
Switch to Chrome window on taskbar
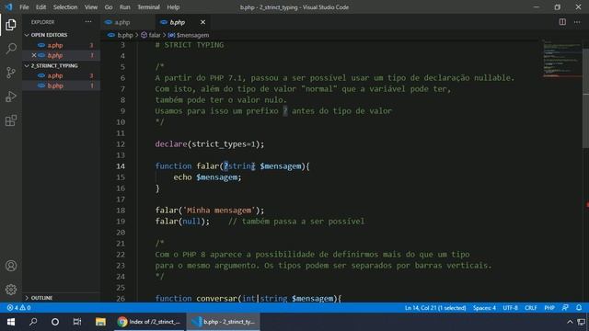149,322
